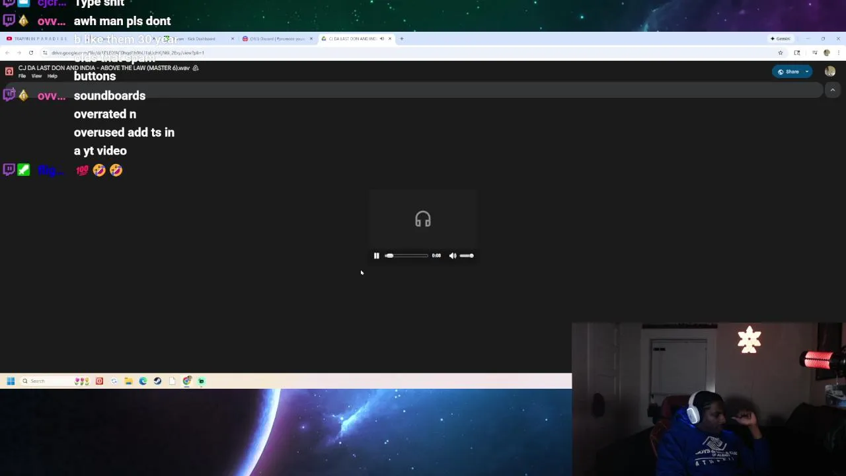The width and height of the screenshot is (846, 476).
Task: Click chat message 'soundboards overrated n'
Action: point(109,104)
